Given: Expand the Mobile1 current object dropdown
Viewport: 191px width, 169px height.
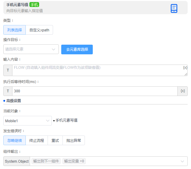Looking at the screenshot, I should click(x=27, y=121).
